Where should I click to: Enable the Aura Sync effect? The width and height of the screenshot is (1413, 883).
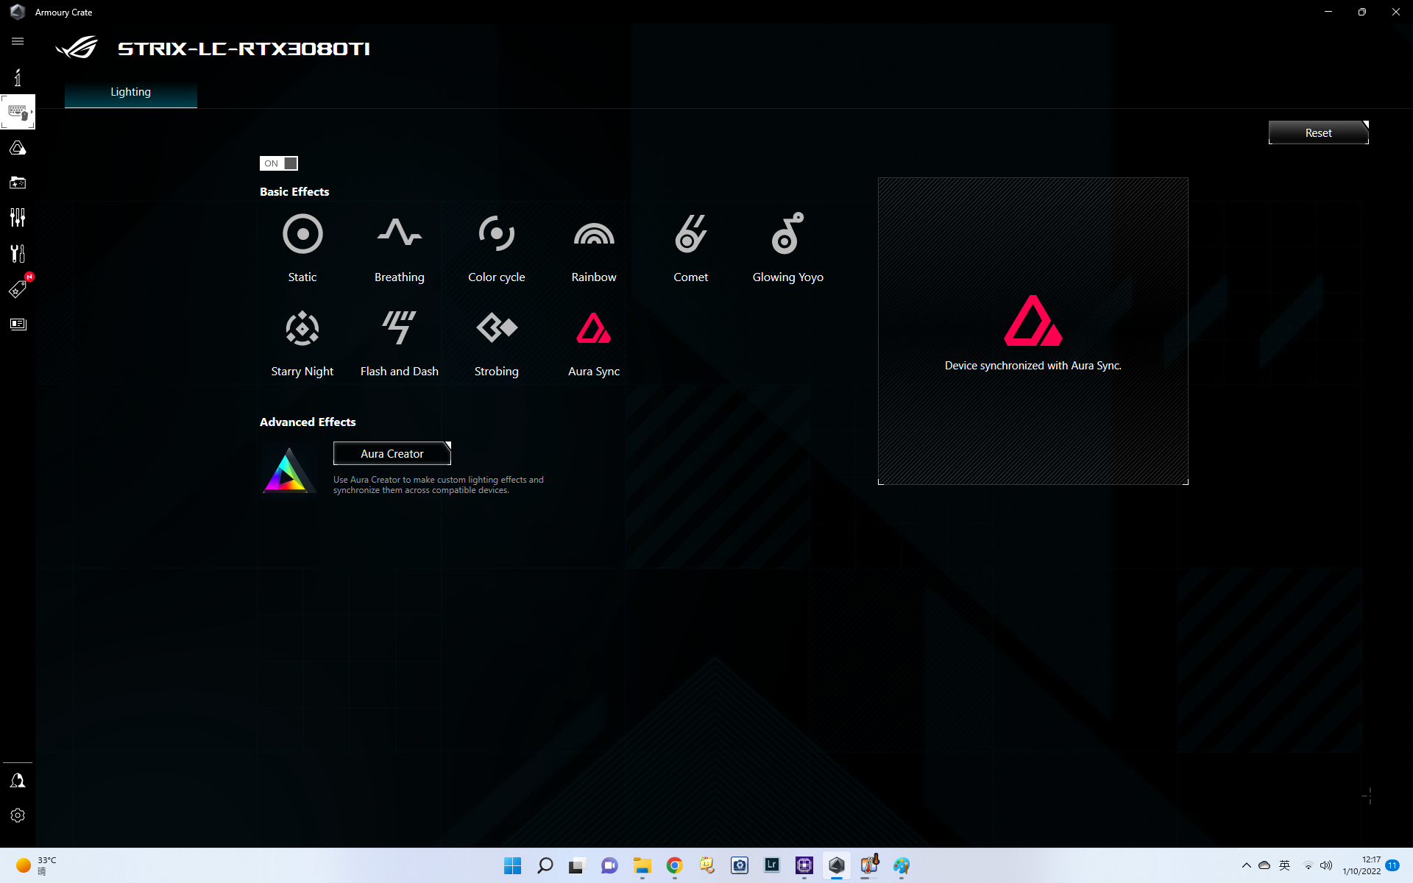(594, 343)
